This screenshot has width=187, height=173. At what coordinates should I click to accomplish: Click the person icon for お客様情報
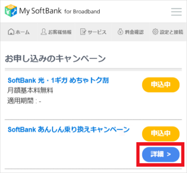43,32
